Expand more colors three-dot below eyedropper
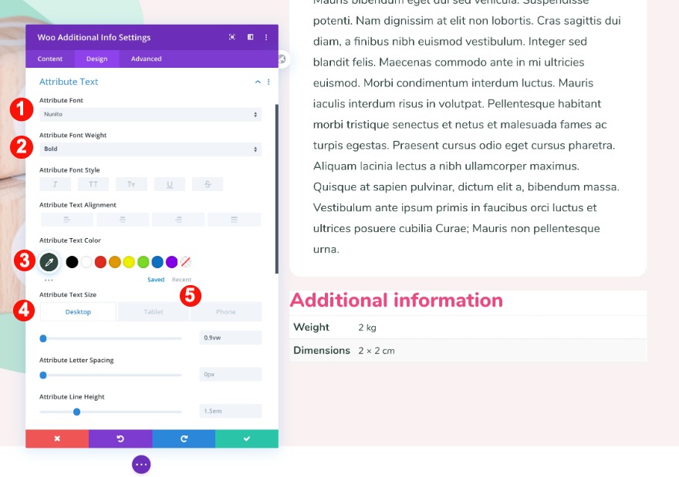Image resolution: width=679 pixels, height=477 pixels. click(x=49, y=280)
